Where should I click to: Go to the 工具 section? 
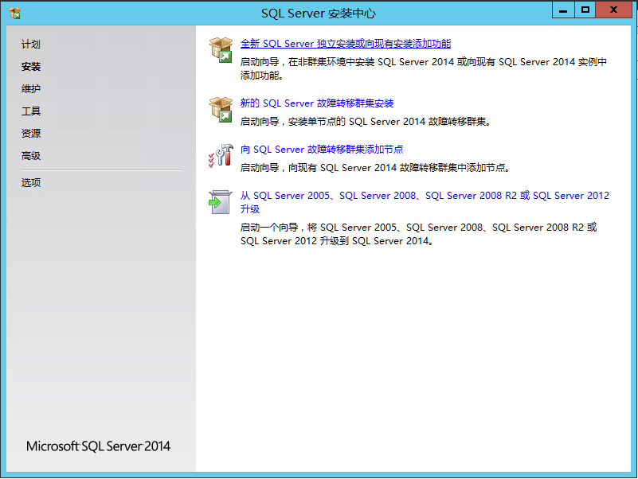click(x=31, y=111)
